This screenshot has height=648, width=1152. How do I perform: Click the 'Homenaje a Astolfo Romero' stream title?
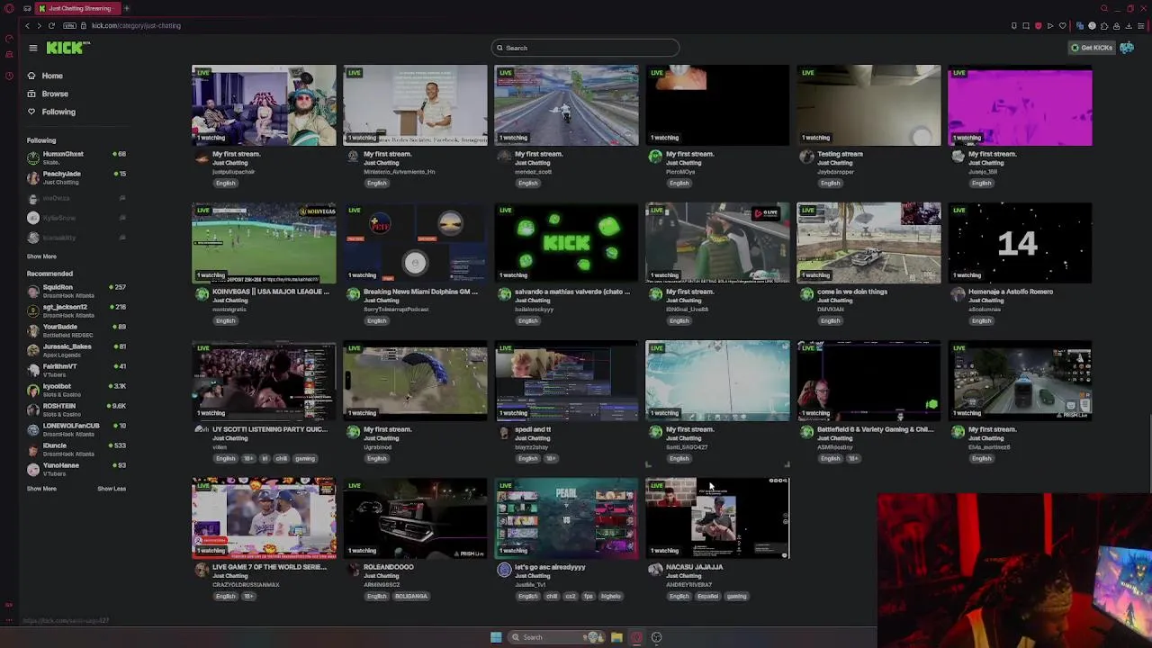pyautogui.click(x=1010, y=292)
